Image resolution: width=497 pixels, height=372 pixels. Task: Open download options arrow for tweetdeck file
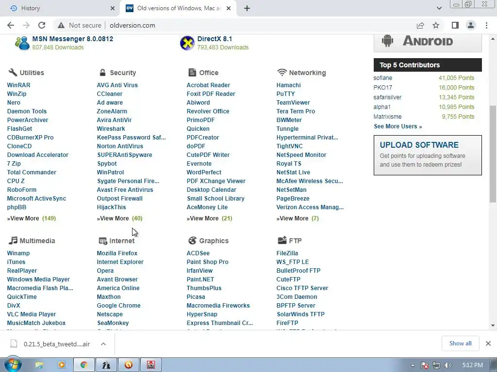(x=103, y=344)
